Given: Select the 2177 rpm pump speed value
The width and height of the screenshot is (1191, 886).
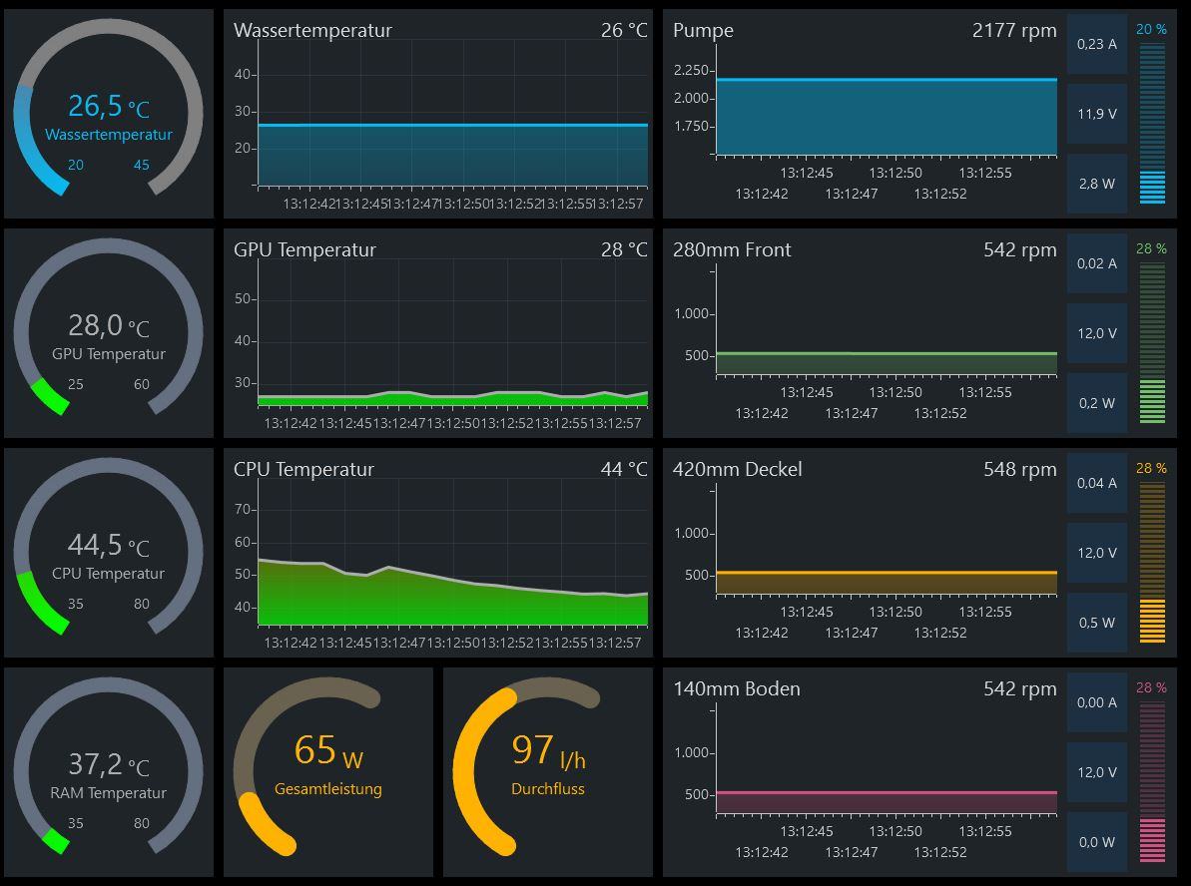Looking at the screenshot, I should coord(1014,30).
